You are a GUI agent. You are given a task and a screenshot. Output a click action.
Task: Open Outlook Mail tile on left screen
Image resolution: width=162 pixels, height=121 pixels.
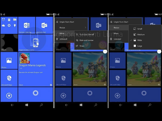(x=44, y=25)
